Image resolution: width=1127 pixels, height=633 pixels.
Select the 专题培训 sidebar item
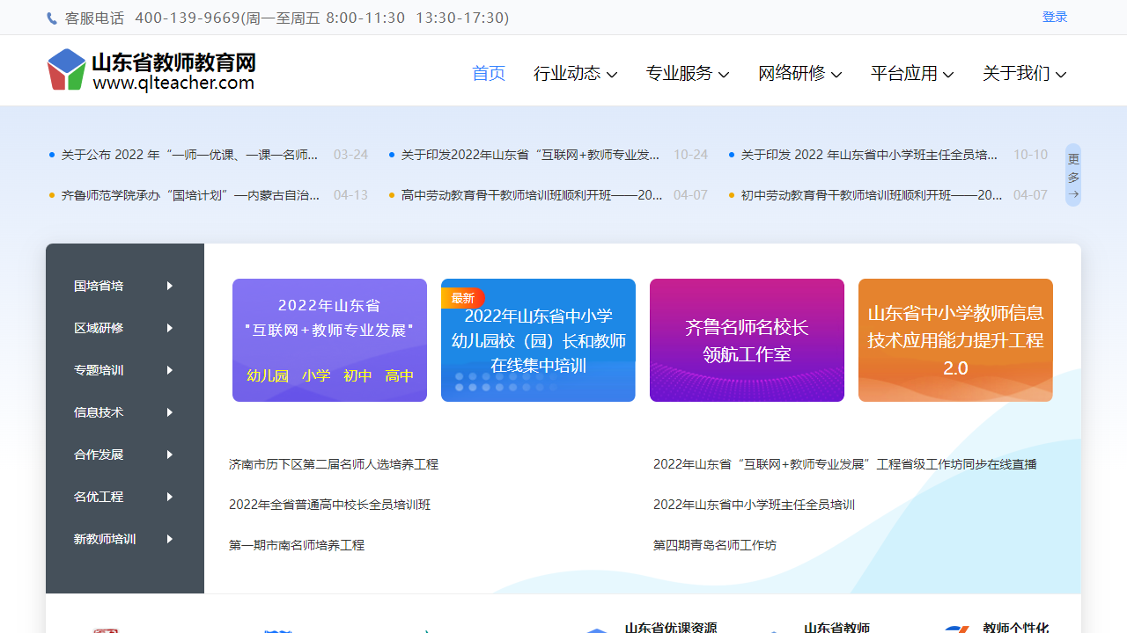click(99, 370)
